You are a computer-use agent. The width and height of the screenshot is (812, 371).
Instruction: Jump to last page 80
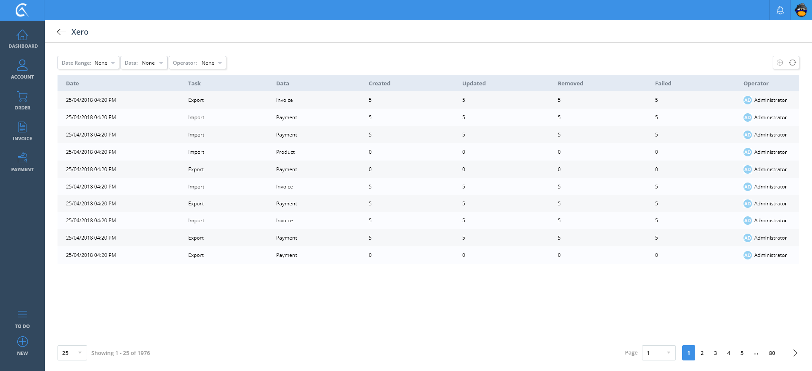(772, 353)
